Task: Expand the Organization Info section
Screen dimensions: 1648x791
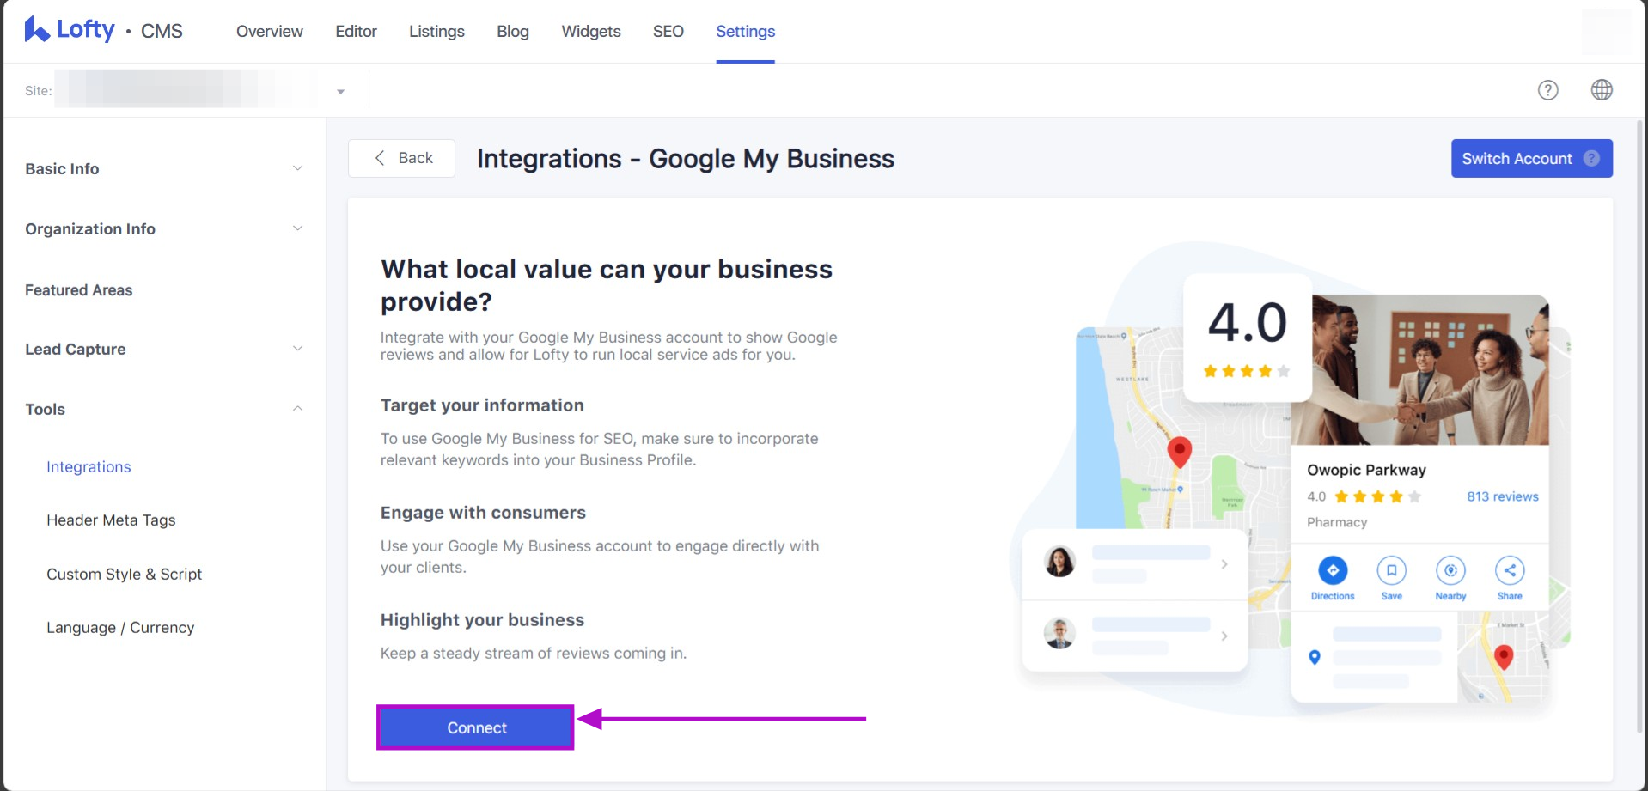Action: click(297, 228)
